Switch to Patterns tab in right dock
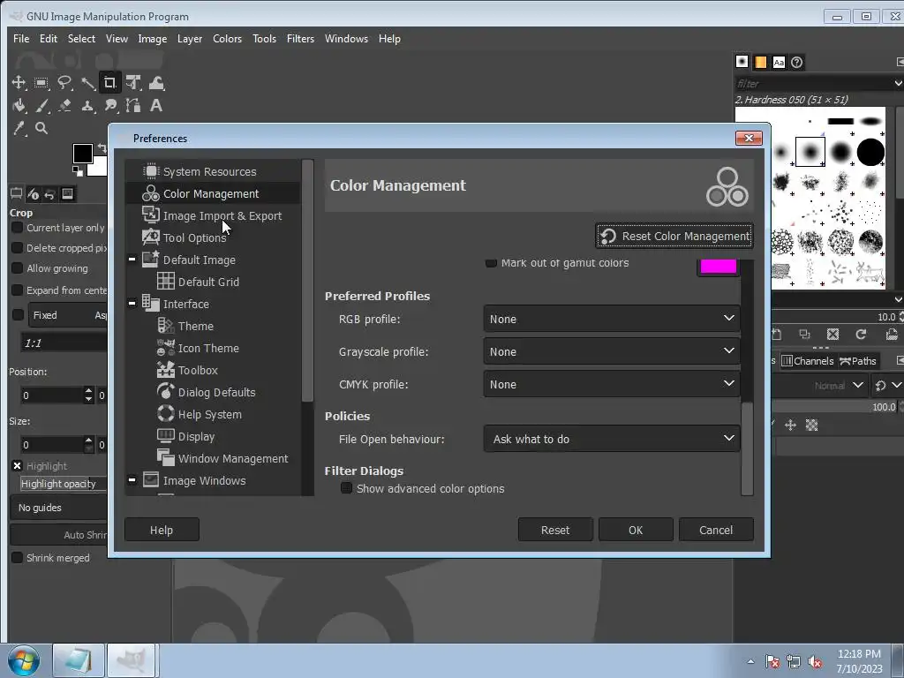 coord(760,62)
